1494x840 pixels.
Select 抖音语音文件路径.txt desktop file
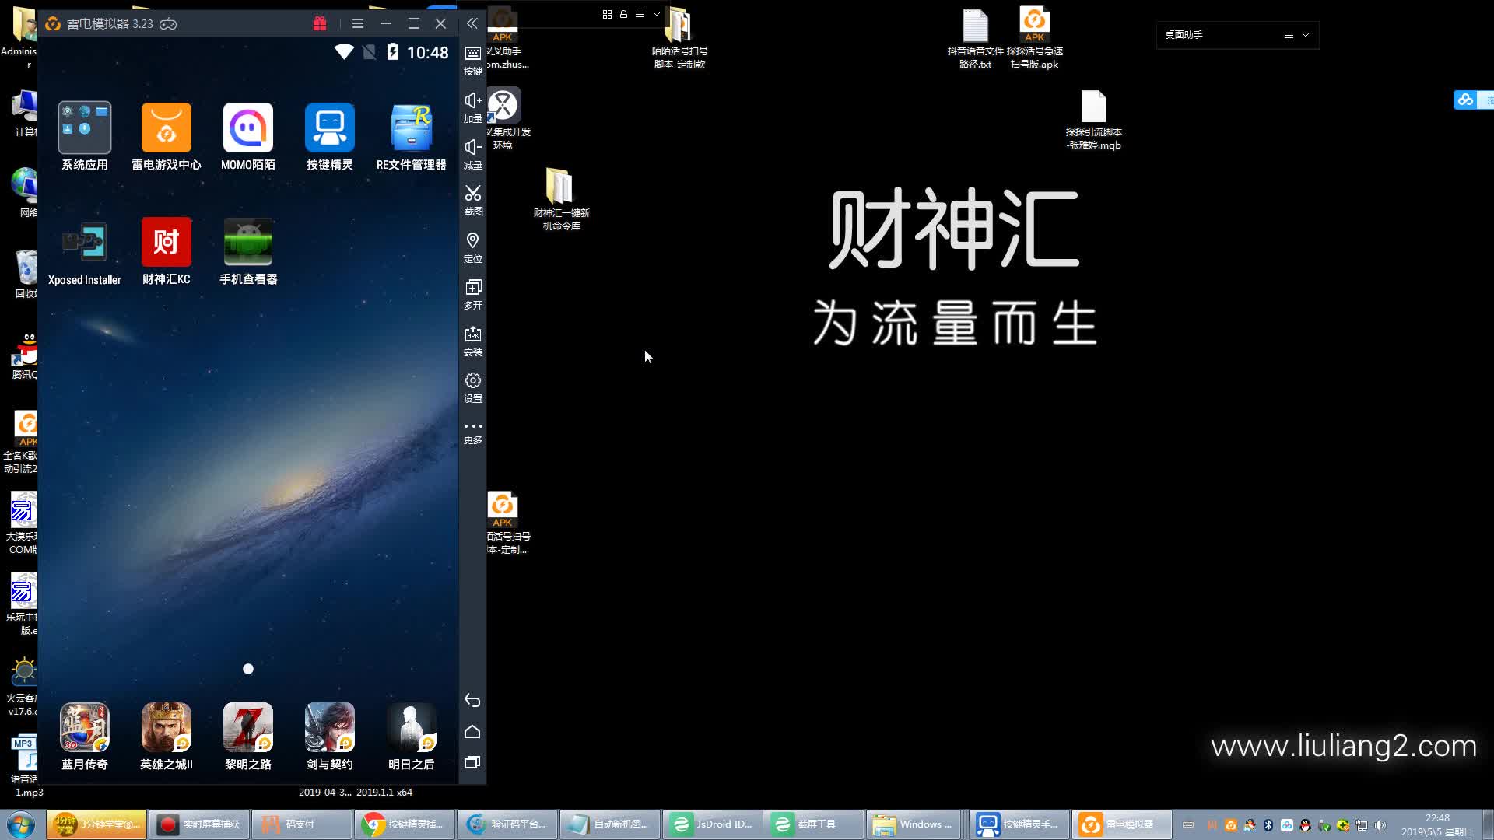tap(975, 39)
